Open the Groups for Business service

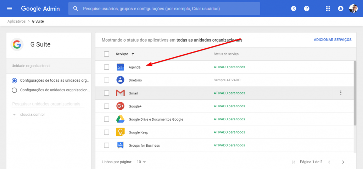[144, 146]
